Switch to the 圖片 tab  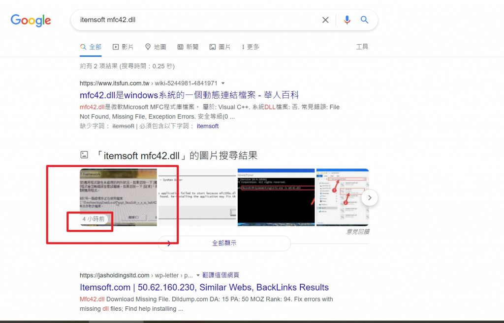220,47
